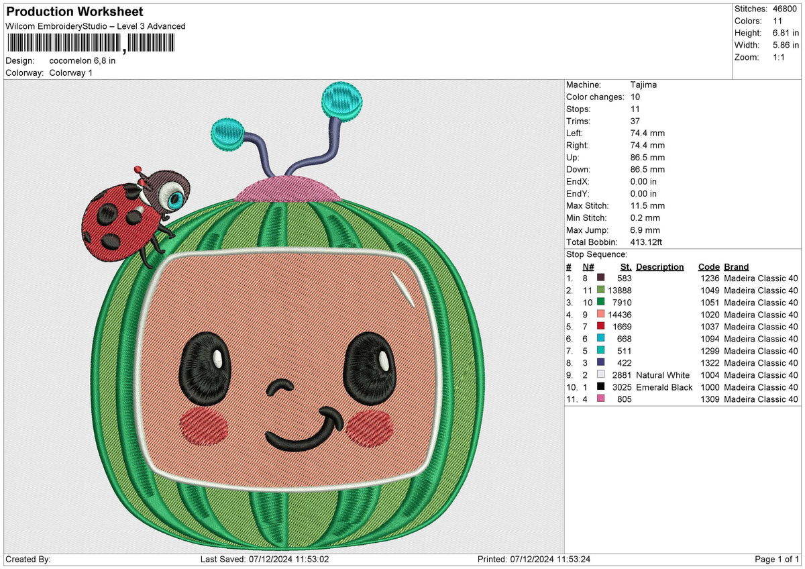Click the Stitches value 46800

[784, 9]
